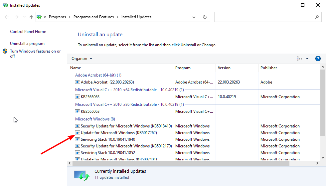Image resolution: width=326 pixels, height=186 pixels.
Task: Select KB2565063 under the x86 Redistributable
Action: coord(90,111)
